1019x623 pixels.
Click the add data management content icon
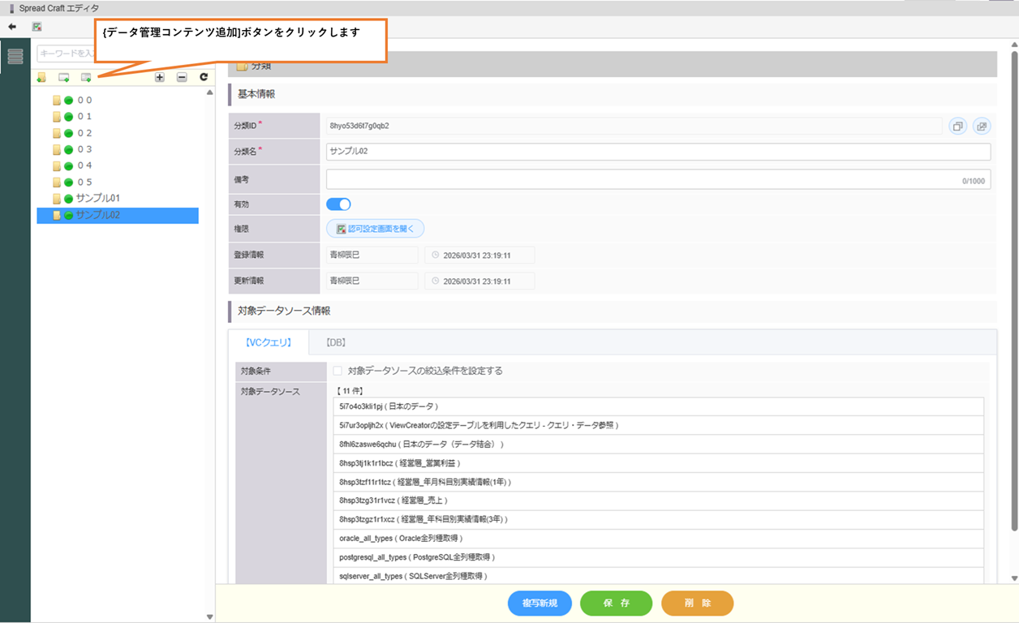click(86, 78)
